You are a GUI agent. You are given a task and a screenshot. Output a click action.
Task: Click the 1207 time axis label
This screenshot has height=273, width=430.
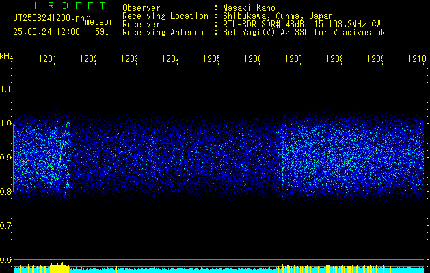pyautogui.click(x=293, y=59)
